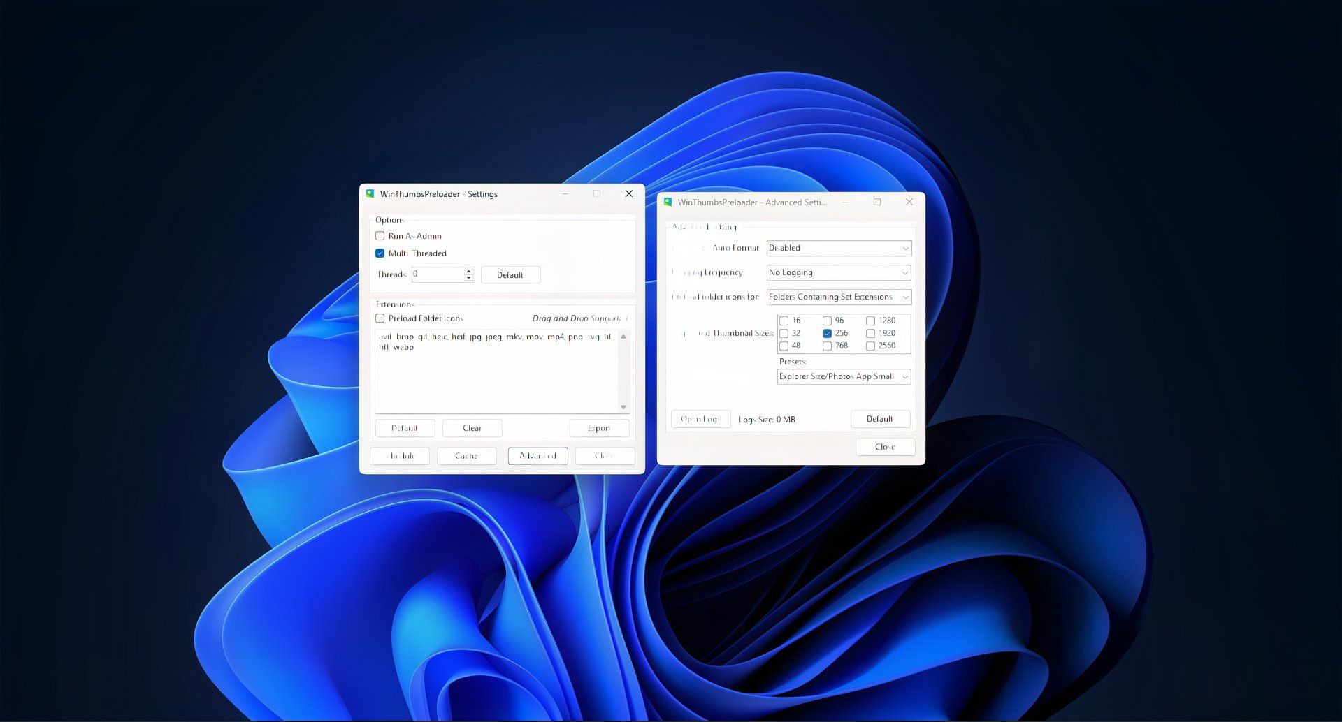This screenshot has width=1342, height=722.
Task: Maximize the Advanced Settings window
Action: pyautogui.click(x=877, y=202)
